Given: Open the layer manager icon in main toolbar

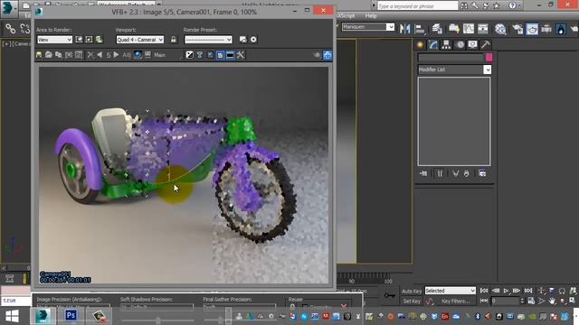Looking at the screenshot, I should pos(437,29).
